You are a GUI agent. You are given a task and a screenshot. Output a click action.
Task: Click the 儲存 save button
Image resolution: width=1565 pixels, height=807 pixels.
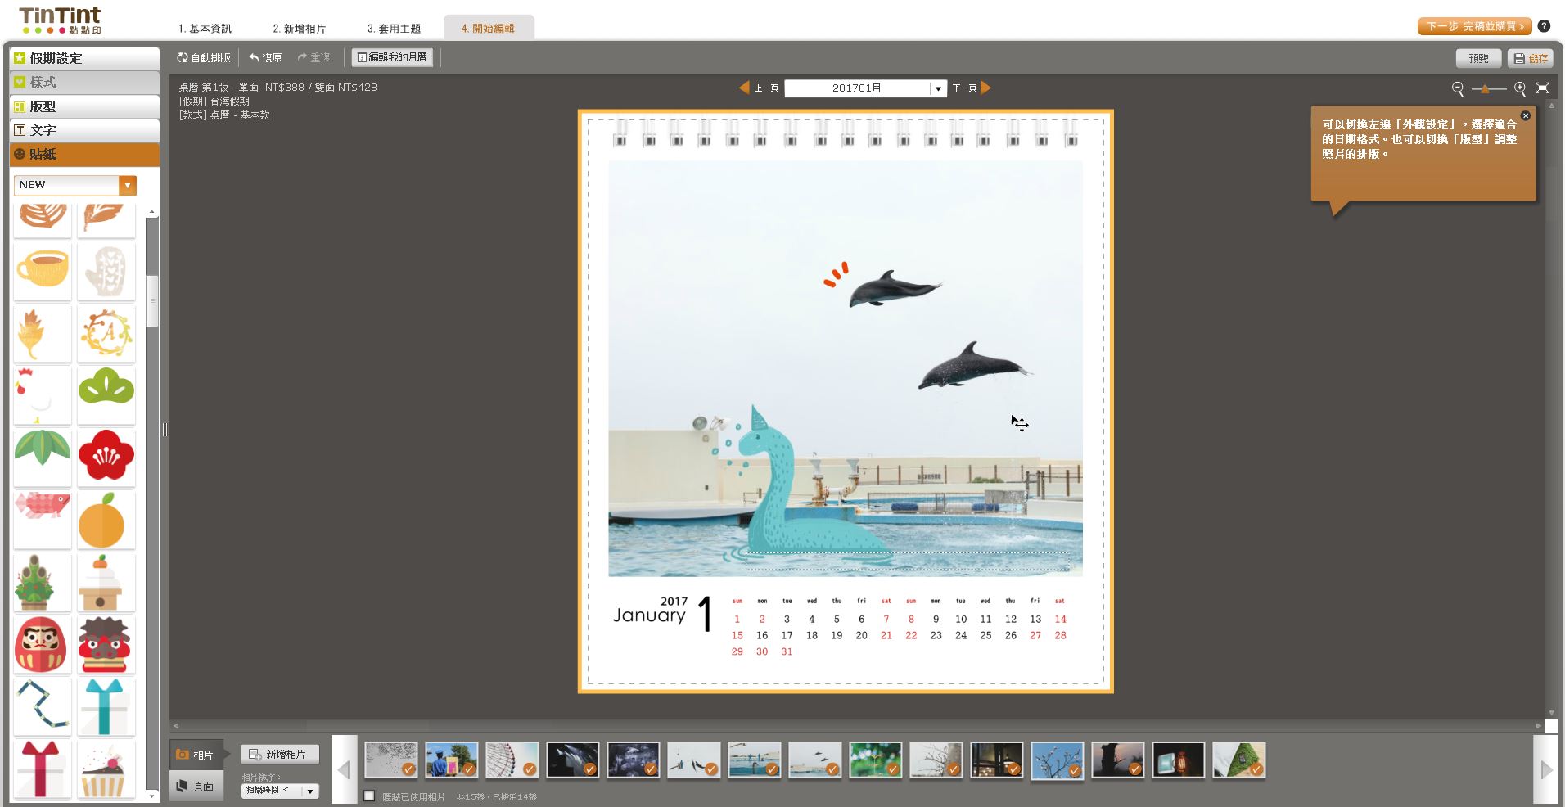click(1530, 58)
